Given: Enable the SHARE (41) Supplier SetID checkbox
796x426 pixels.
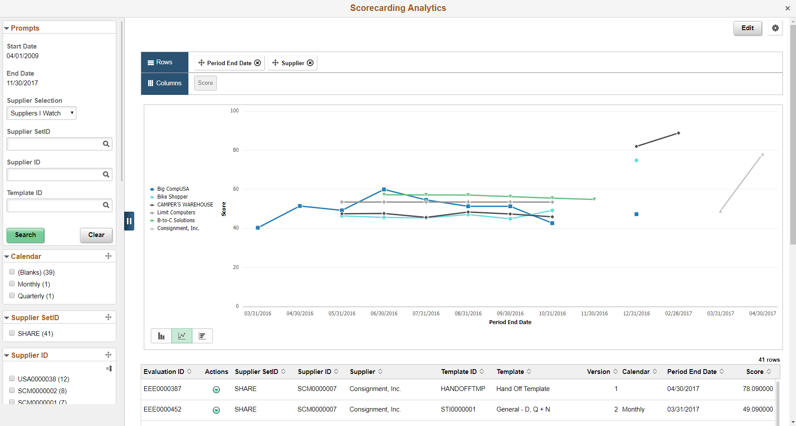Looking at the screenshot, I should [12, 333].
